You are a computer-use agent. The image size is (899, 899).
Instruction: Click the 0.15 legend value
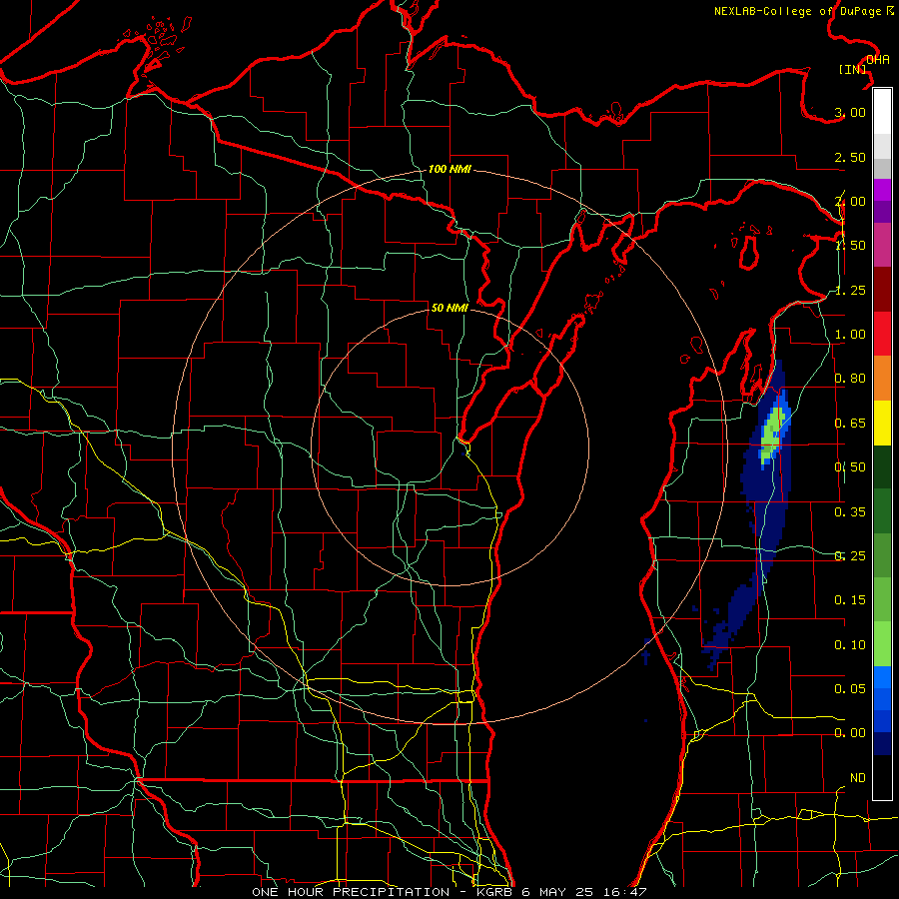click(850, 600)
